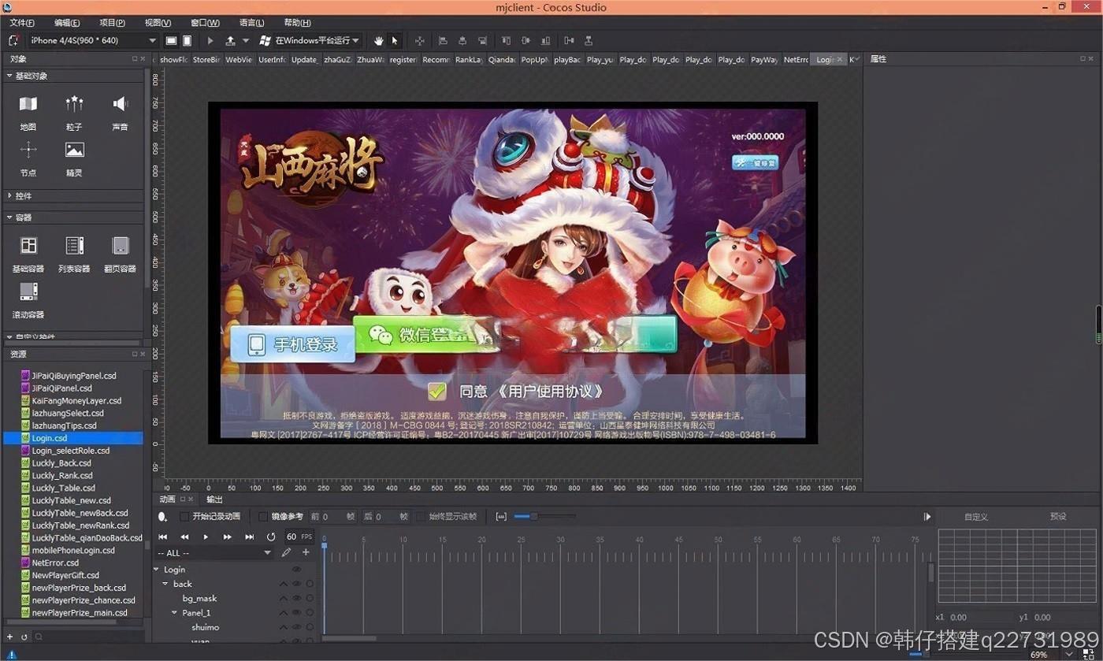The width and height of the screenshot is (1103, 661).
Task: Click the play preview icon in toolbar
Action: tap(210, 40)
